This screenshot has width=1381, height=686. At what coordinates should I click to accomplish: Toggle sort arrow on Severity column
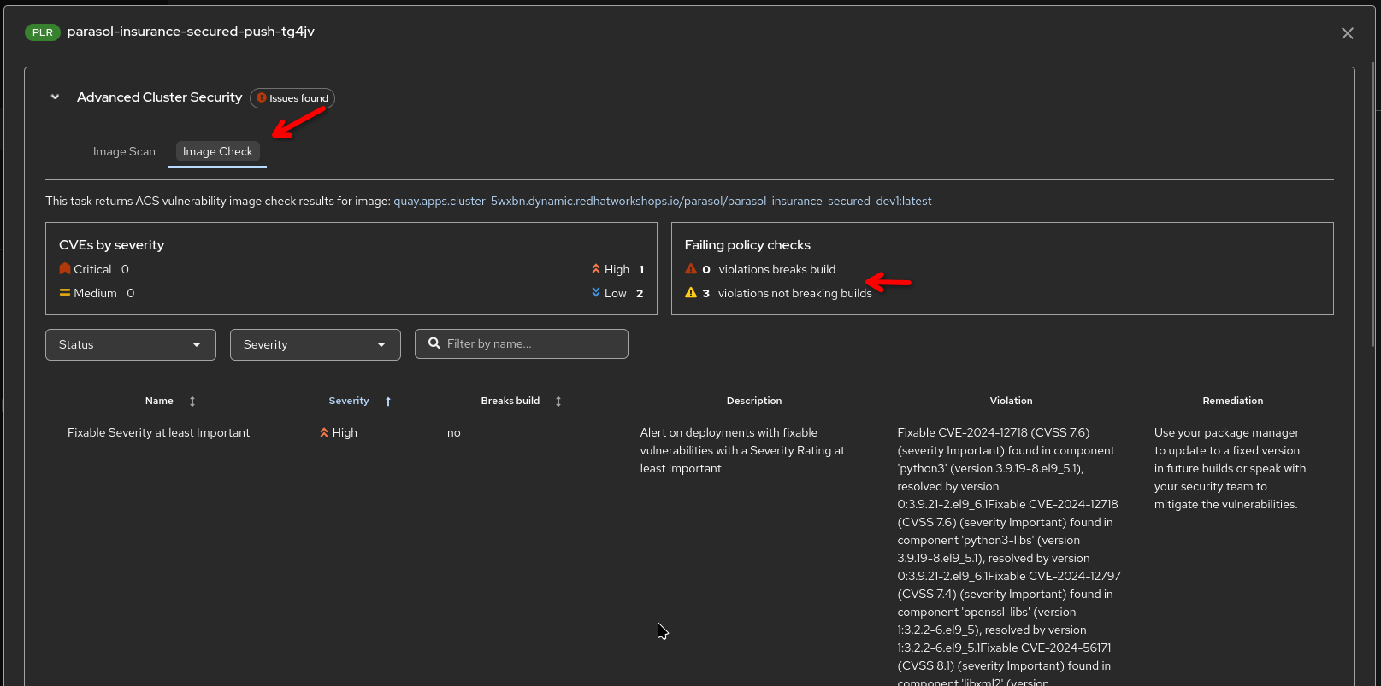pyautogui.click(x=388, y=402)
